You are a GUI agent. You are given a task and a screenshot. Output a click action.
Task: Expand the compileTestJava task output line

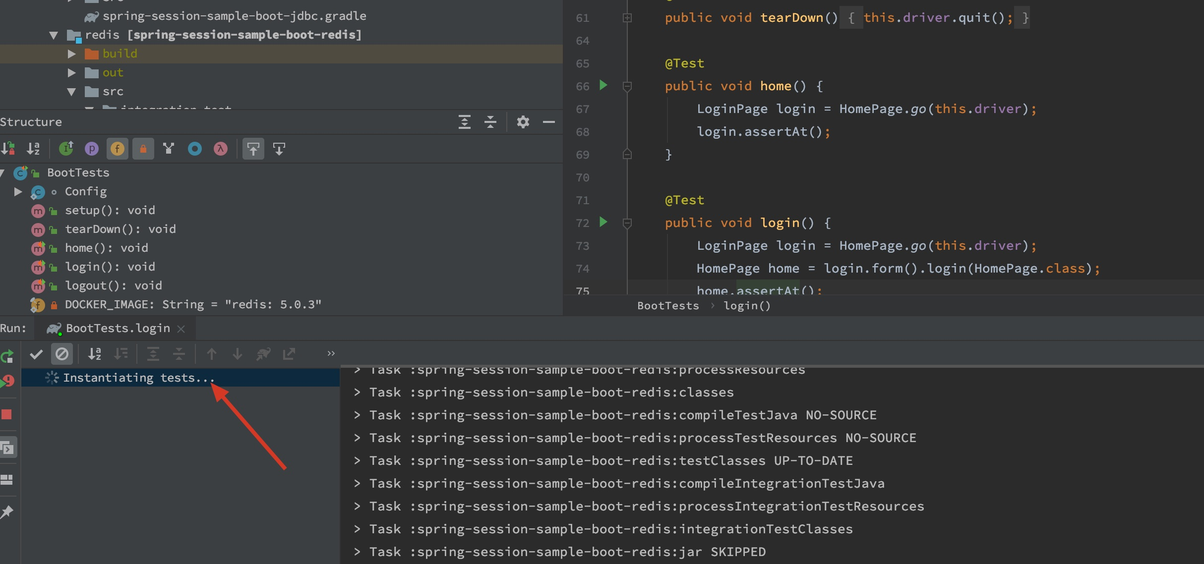(357, 415)
